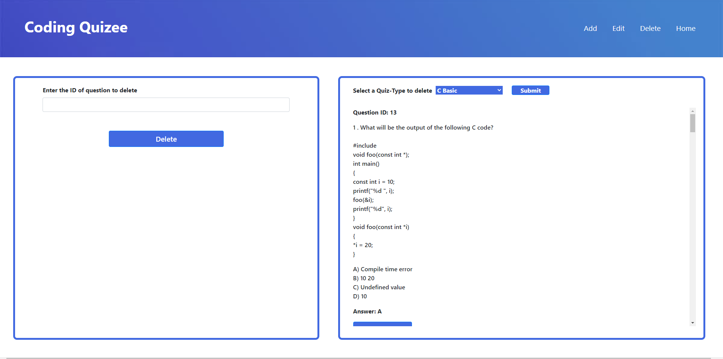
Task: Open the Add page from the navbar
Action: tap(590, 28)
